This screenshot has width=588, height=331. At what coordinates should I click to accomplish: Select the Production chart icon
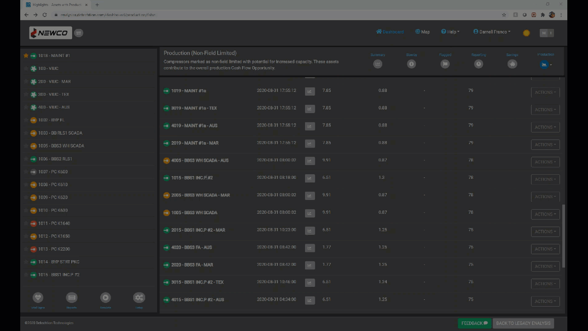point(544,64)
